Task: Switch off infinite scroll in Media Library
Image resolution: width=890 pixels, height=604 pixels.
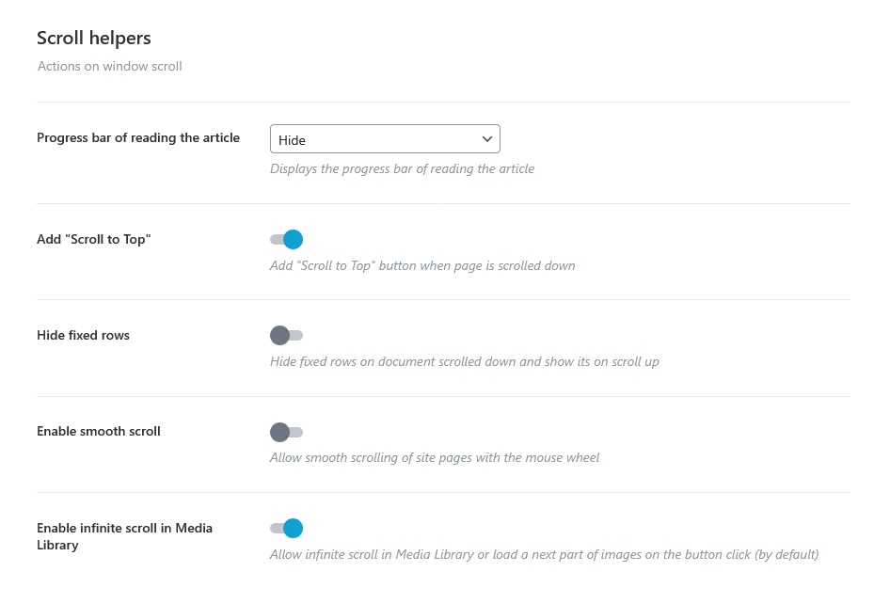Action: coord(287,529)
